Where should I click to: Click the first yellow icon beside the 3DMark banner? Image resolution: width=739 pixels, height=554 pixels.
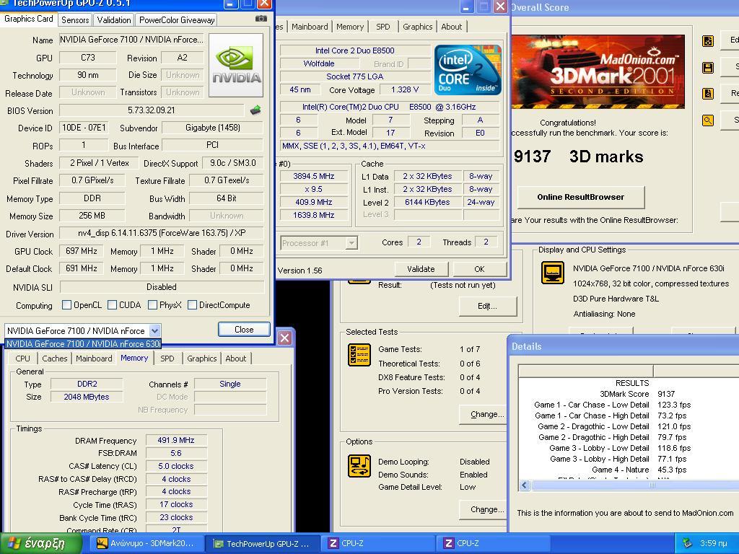tap(708, 41)
